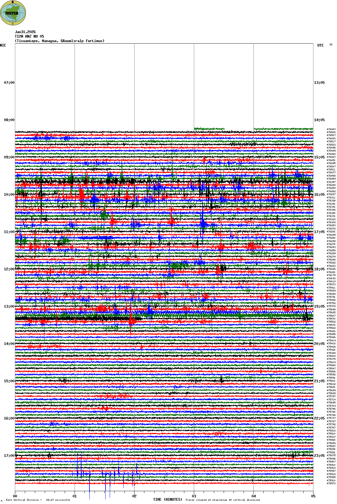Select the 13:00 local time marker
337x504 pixels.
[9, 306]
